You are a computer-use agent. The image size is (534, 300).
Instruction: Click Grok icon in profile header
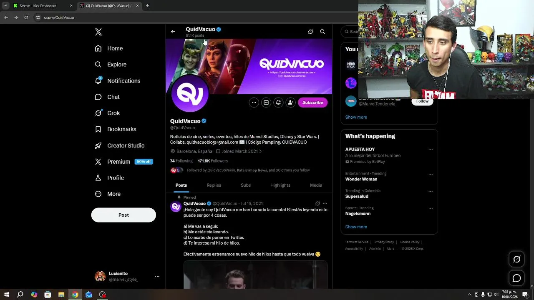(310, 32)
